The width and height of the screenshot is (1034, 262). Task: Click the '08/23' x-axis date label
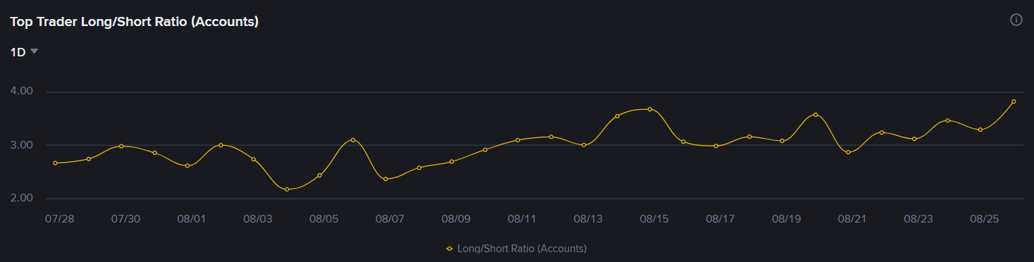point(918,219)
